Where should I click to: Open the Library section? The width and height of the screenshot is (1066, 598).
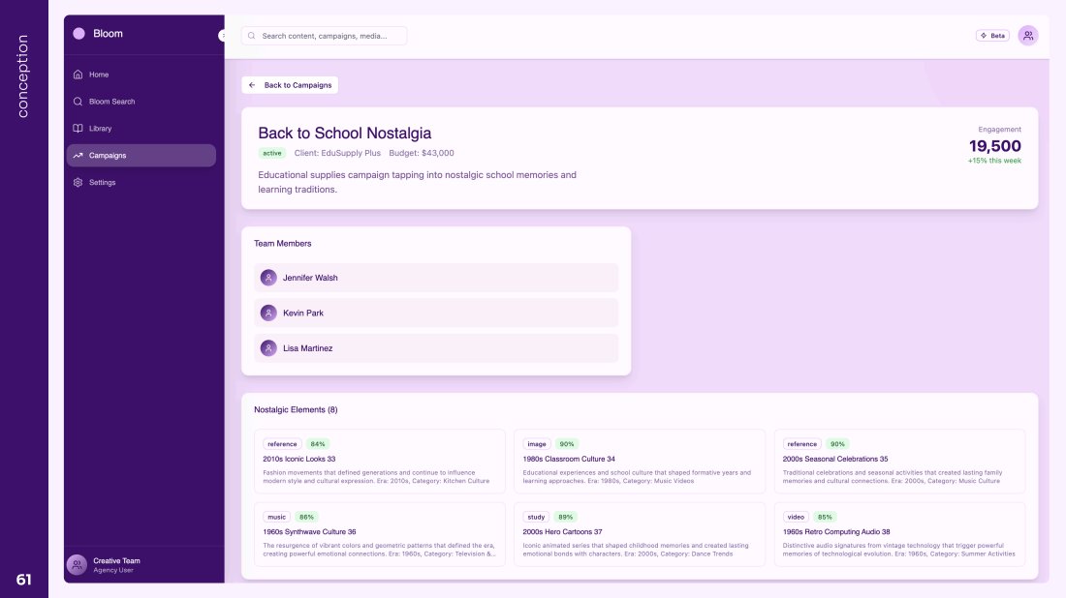[x=141, y=129]
